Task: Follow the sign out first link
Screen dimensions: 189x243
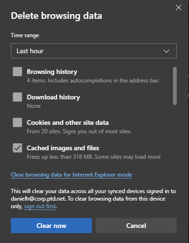Action: coord(40,206)
